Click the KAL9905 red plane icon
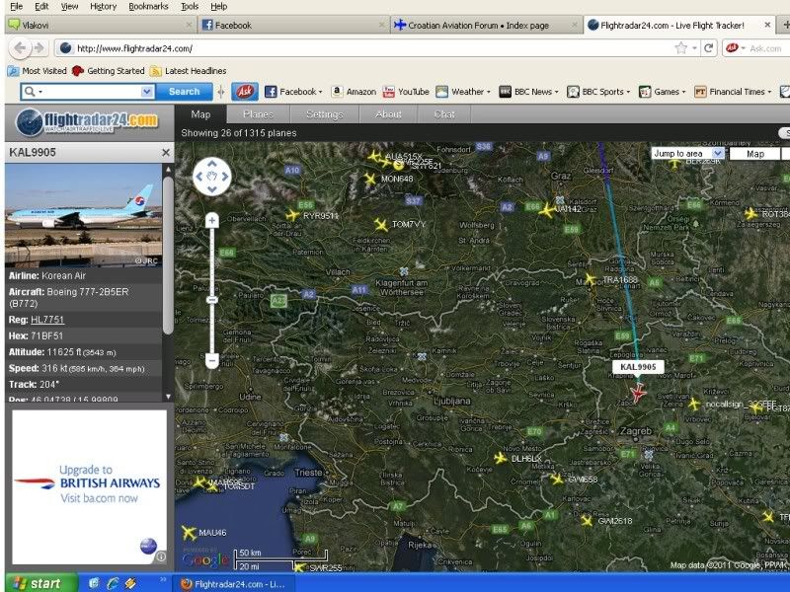Viewport: 790px width, 592px height. click(x=637, y=392)
